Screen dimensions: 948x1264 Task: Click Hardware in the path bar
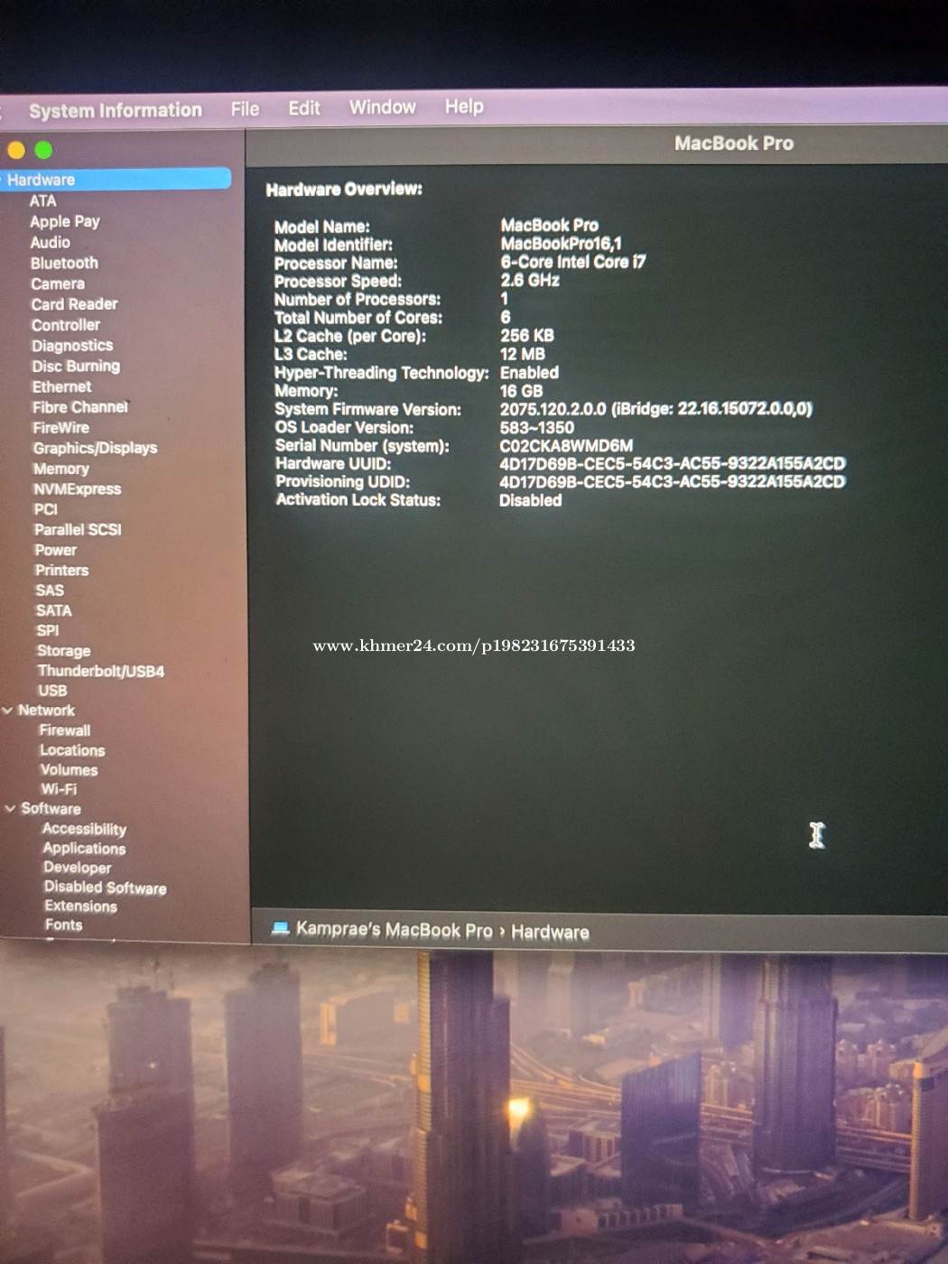pyautogui.click(x=550, y=933)
